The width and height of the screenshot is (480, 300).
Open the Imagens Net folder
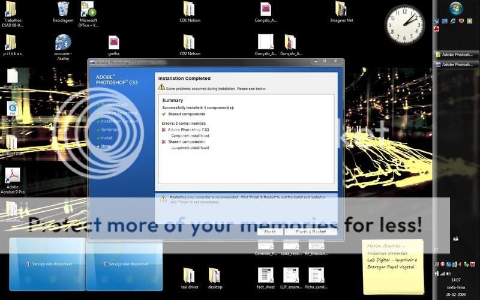pos(341,9)
